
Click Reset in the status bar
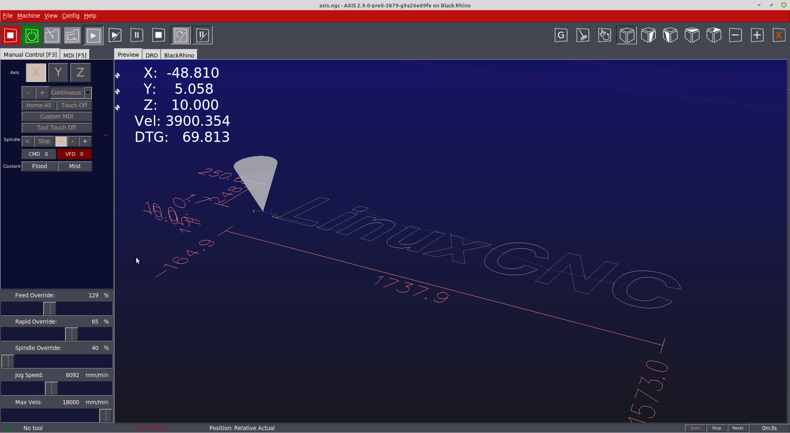click(x=738, y=428)
